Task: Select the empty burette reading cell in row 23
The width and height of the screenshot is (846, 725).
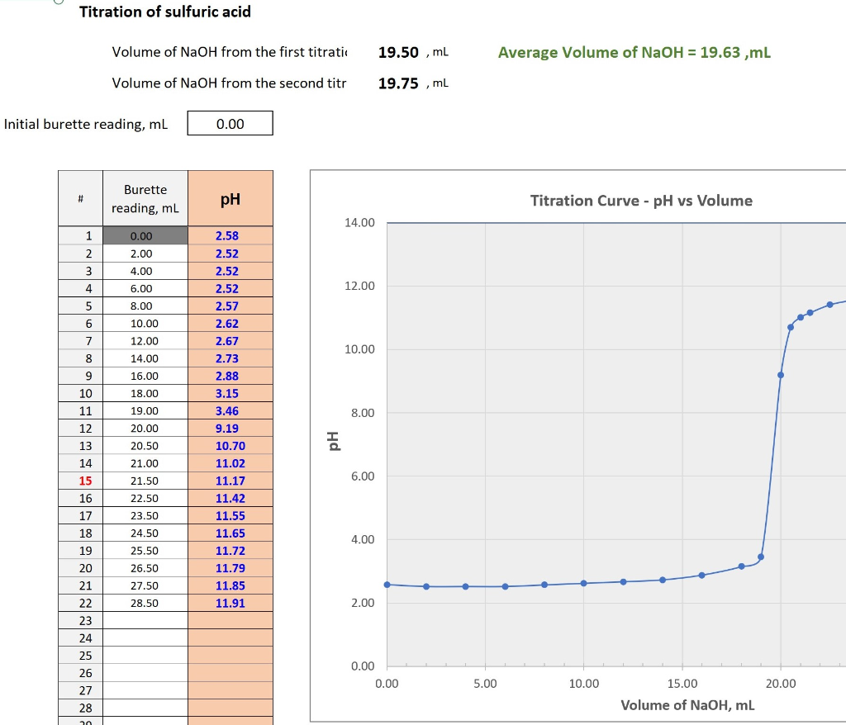Action: tap(145, 620)
